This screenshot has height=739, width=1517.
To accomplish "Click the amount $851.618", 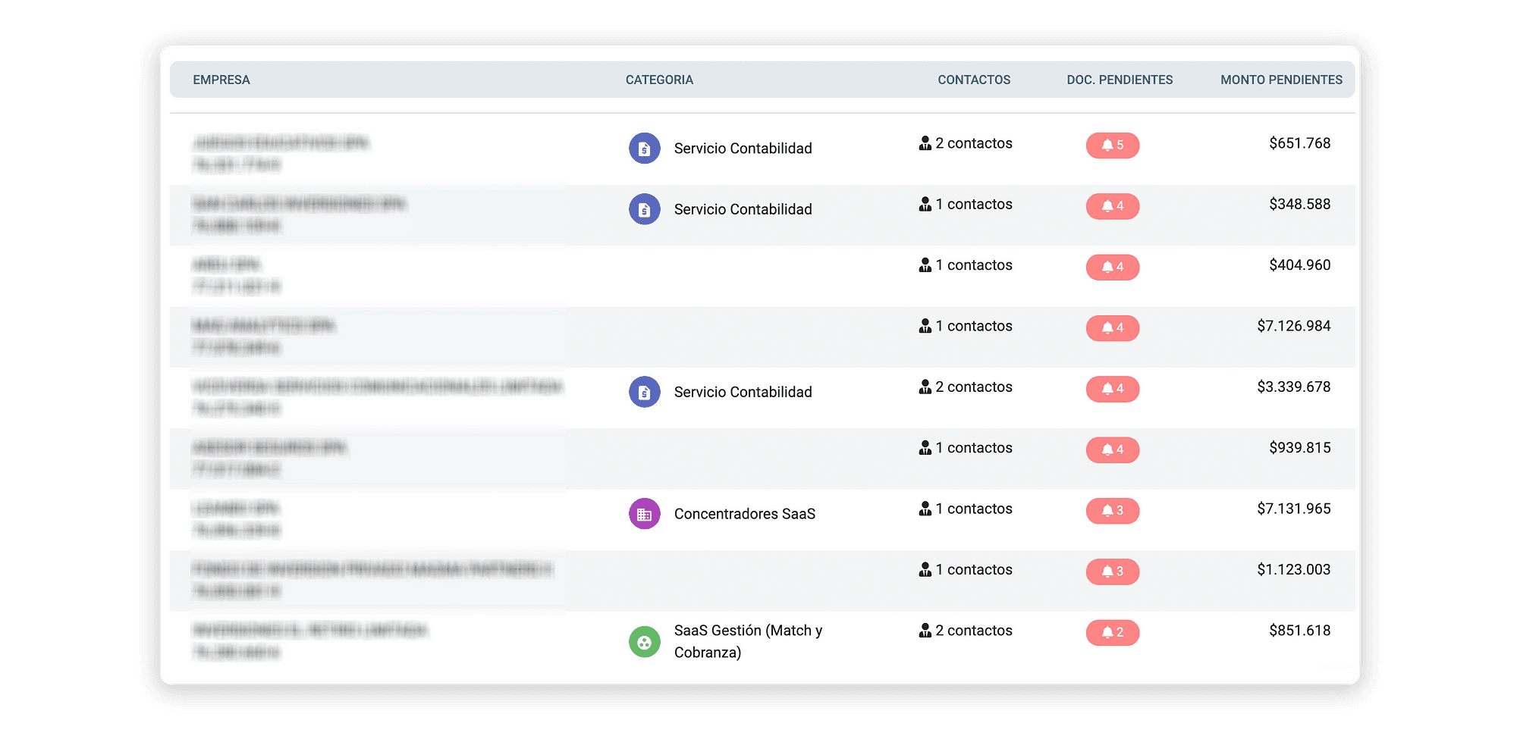I will click(1299, 631).
